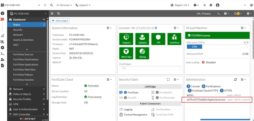Open the AntiVirus license tile
The width and height of the screenshot is (254, 121).
click(x=174, y=39)
